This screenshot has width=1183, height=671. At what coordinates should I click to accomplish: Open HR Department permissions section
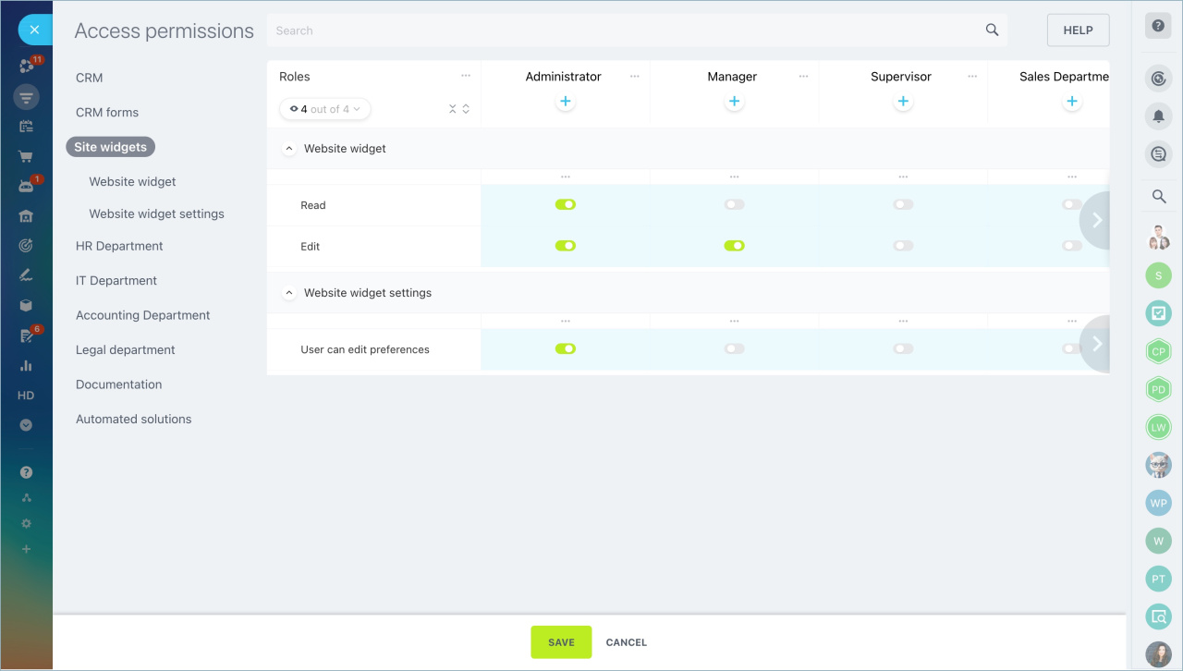pyautogui.click(x=119, y=246)
